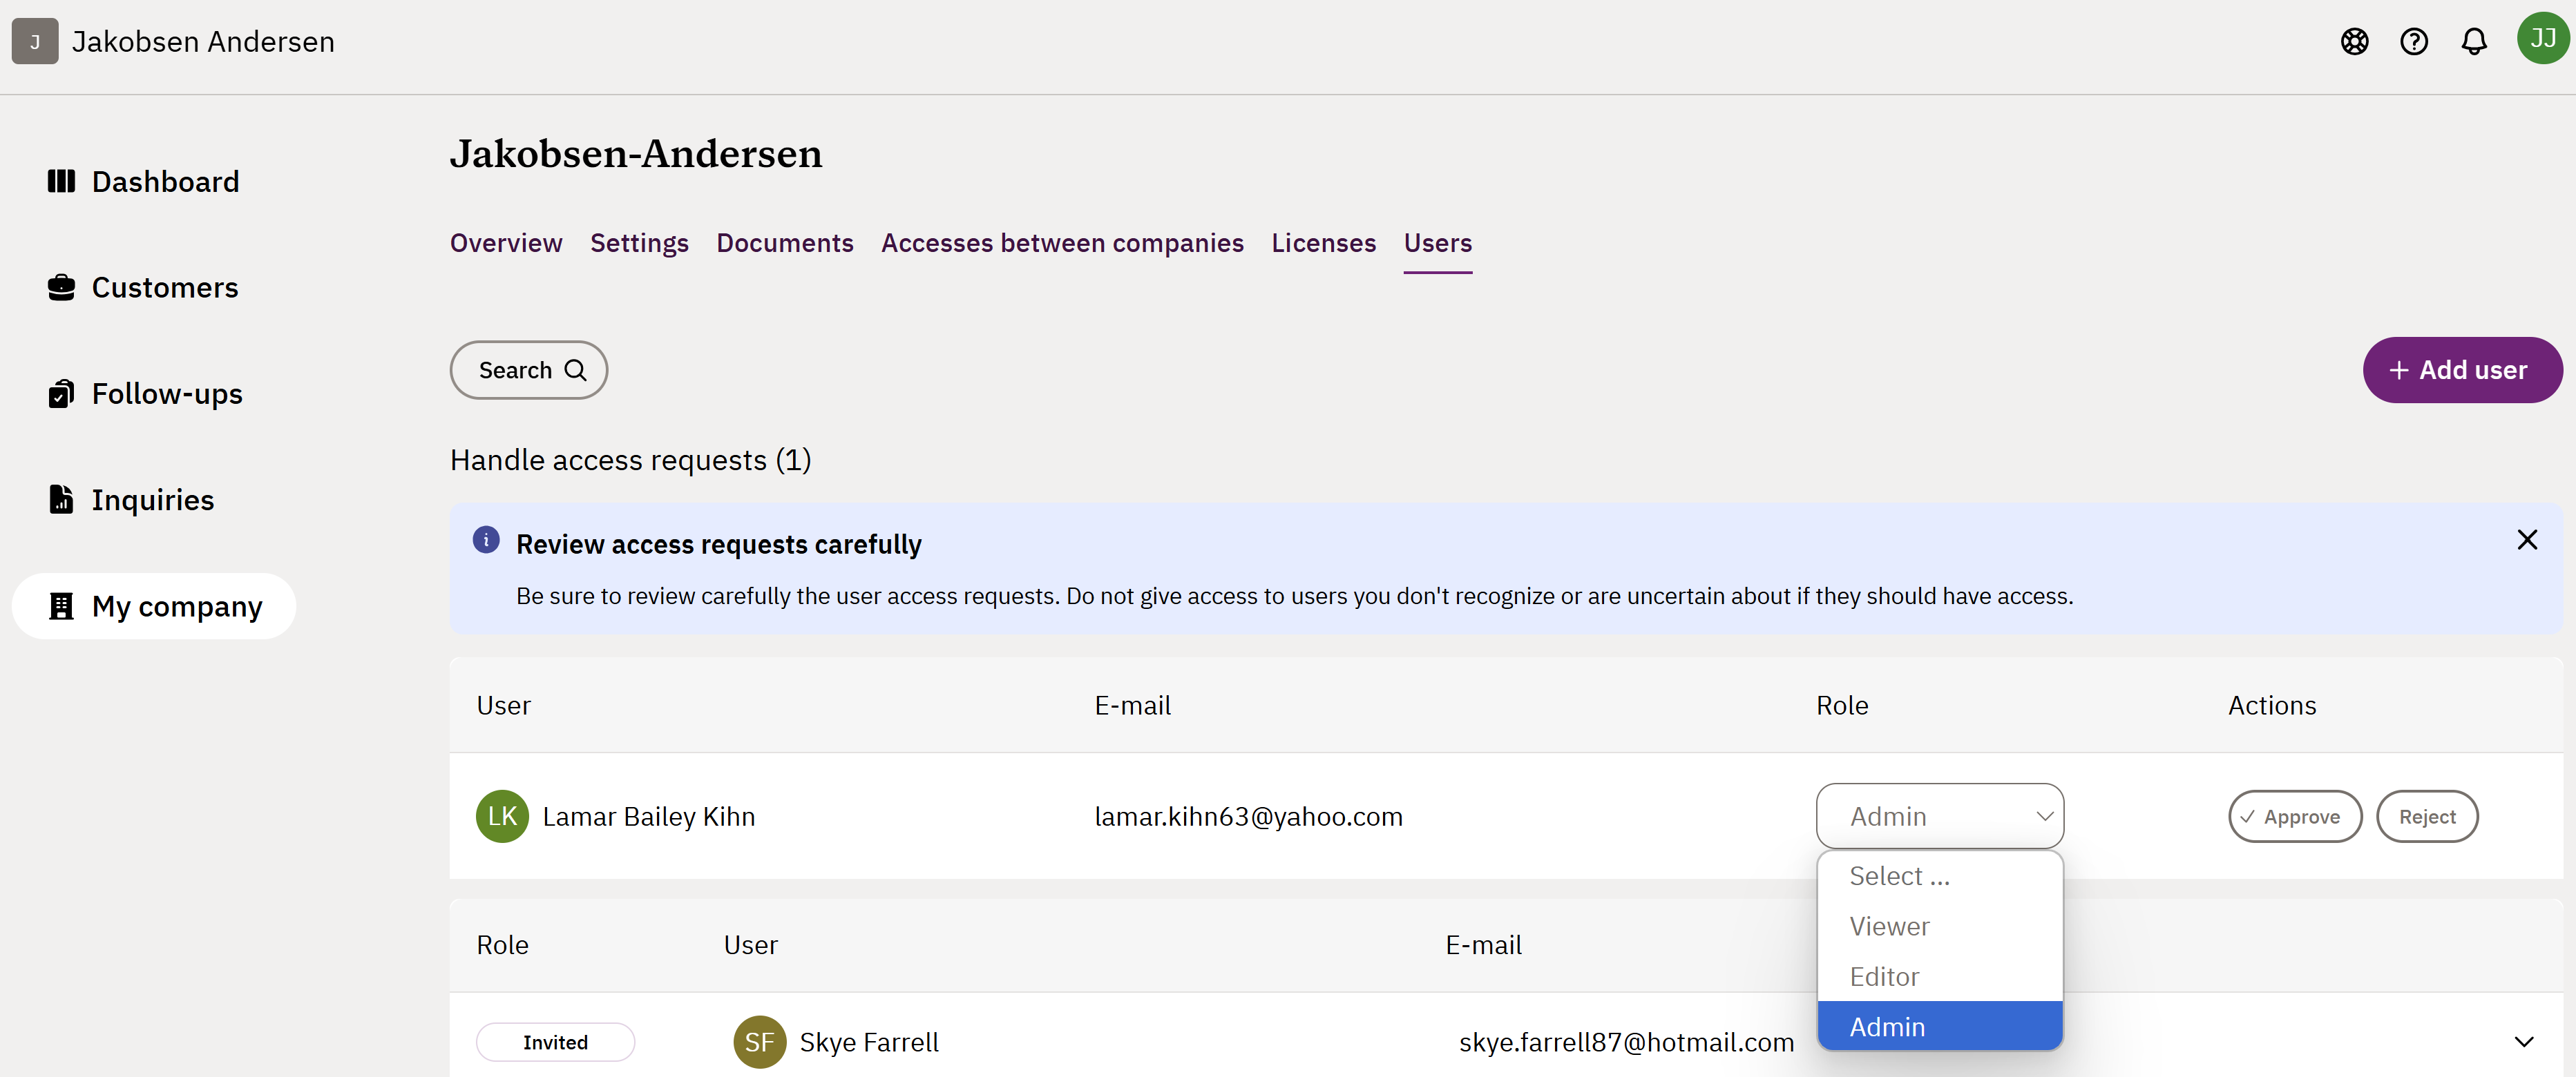Select Viewer role option
Screen dimensions: 2576x1077
tap(1889, 926)
